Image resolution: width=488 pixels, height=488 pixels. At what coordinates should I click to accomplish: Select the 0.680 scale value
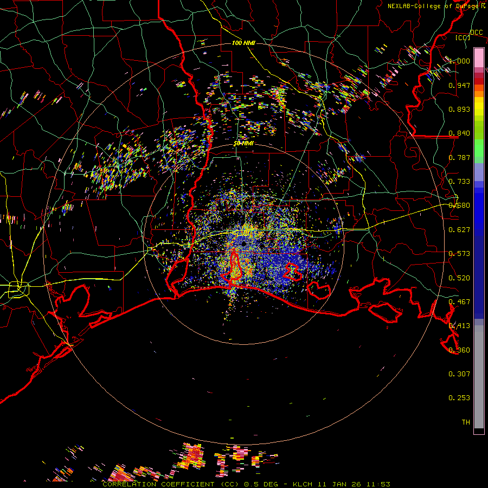coord(459,206)
